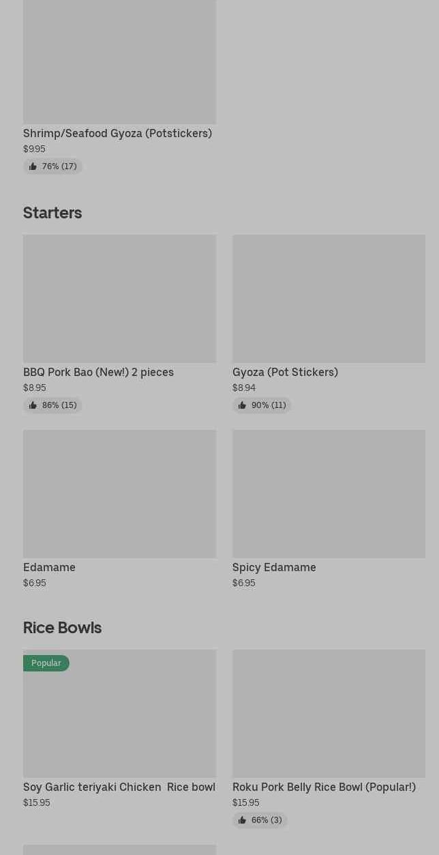The height and width of the screenshot is (855, 439).
Task: Click thumbs-up icon under Roku Pork Belly Bowl
Action: (x=242, y=820)
